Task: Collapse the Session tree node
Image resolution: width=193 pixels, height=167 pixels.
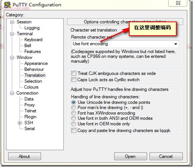Action: (x=12, y=22)
